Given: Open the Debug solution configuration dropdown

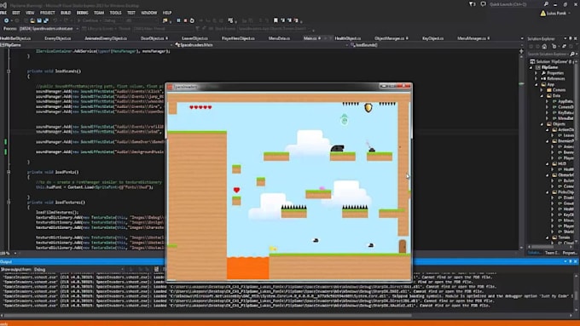Looking at the screenshot, I should 114,20.
